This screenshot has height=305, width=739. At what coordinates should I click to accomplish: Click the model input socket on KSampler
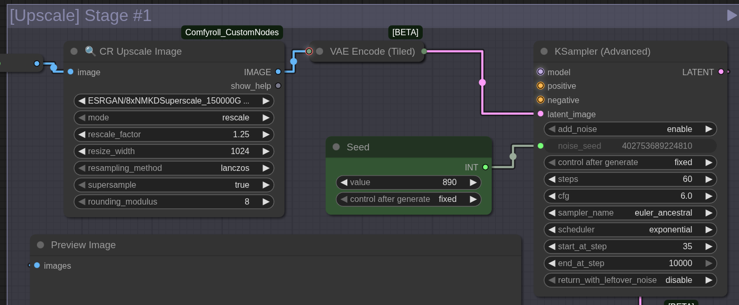click(x=540, y=72)
